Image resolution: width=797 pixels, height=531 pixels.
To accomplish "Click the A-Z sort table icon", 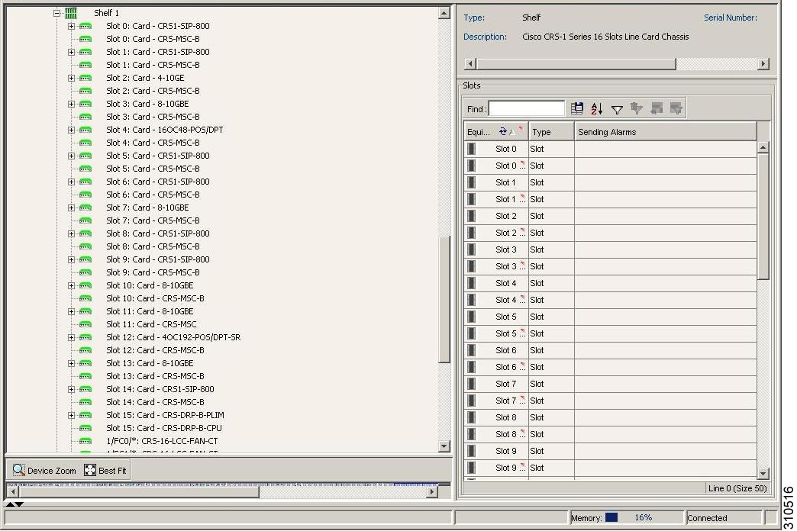I will [x=597, y=109].
